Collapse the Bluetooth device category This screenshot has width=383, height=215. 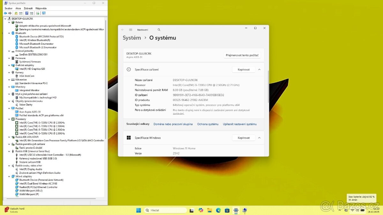pos(9,33)
